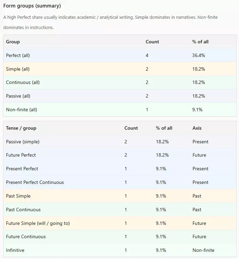This screenshot has width=239, height=259.
Task: Click 'Past' axis in Past Simple row
Action: click(x=197, y=196)
